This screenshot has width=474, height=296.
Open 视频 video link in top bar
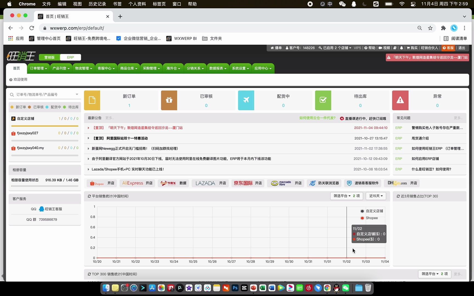(384, 48)
